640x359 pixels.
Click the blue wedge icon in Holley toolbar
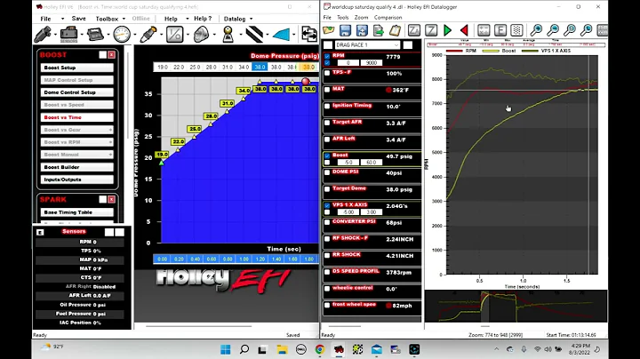(281, 35)
